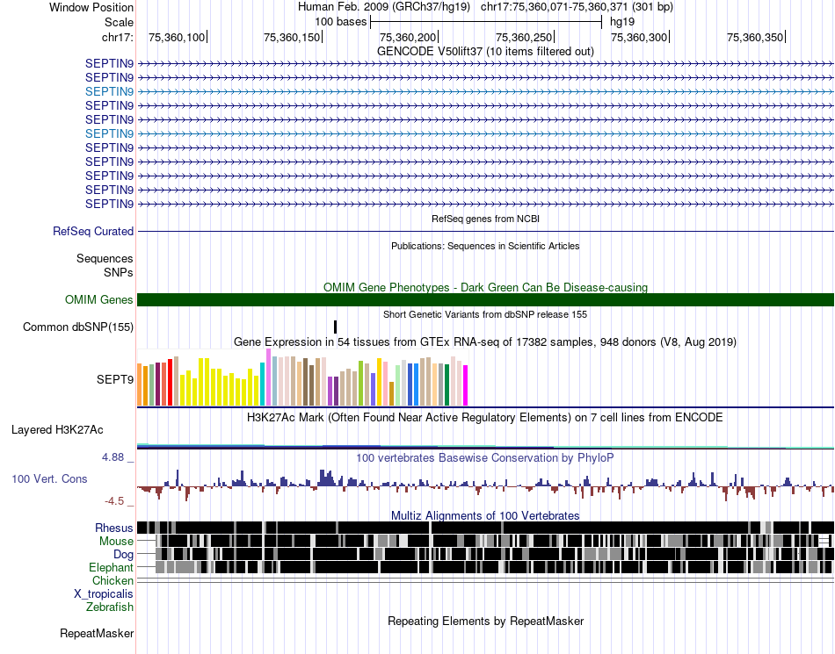
Task: Click the tallest pink bar in GTEx SEPT9 chart
Action: click(269, 377)
